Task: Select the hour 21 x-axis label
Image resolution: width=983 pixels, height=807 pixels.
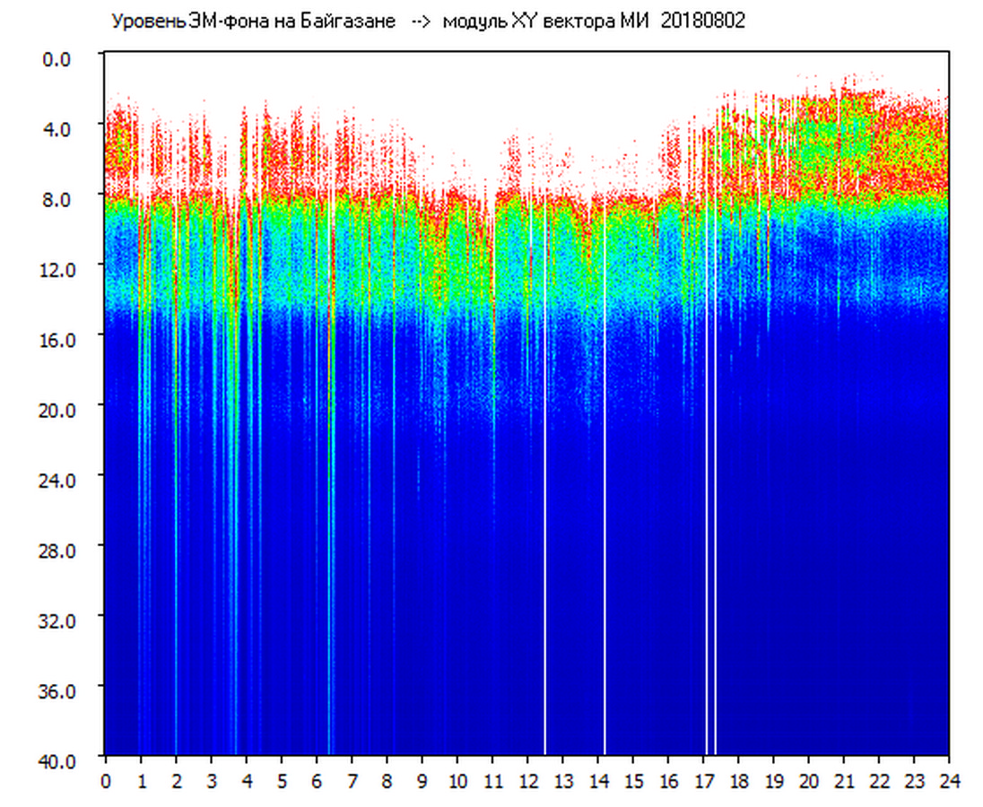Action: click(844, 781)
